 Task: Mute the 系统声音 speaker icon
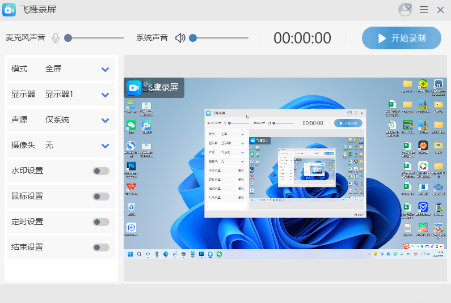pos(180,38)
